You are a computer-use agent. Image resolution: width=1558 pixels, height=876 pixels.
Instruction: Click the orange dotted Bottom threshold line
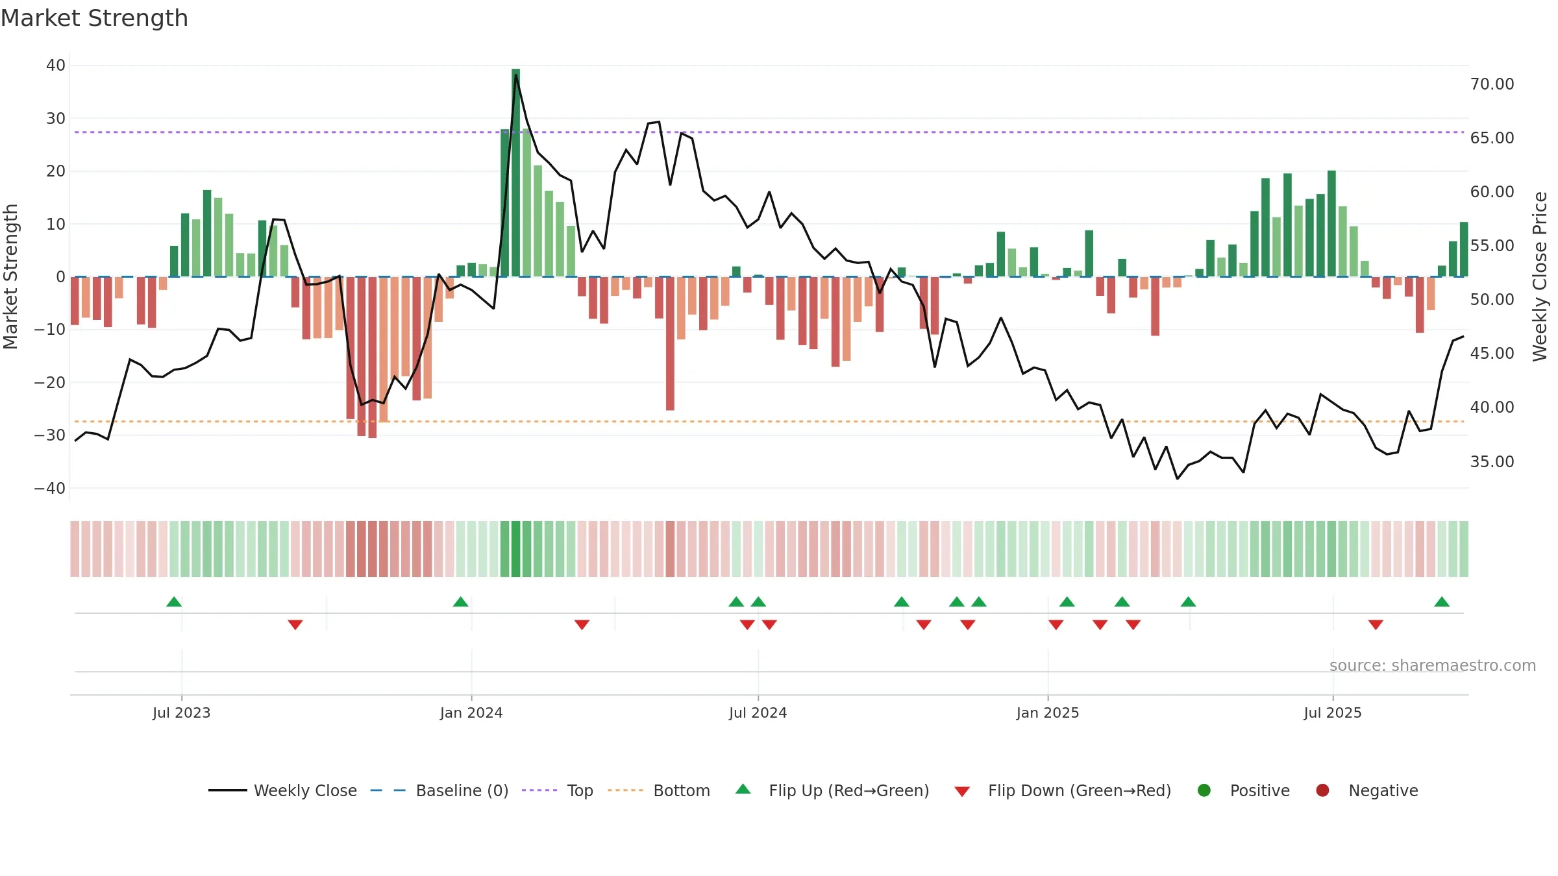click(769, 422)
